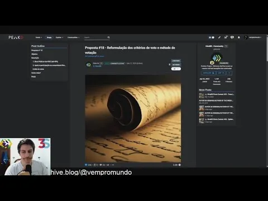Click the List add button in sidebar

click(x=221, y=73)
